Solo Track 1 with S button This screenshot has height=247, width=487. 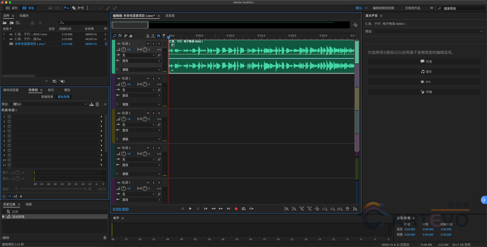point(153,44)
